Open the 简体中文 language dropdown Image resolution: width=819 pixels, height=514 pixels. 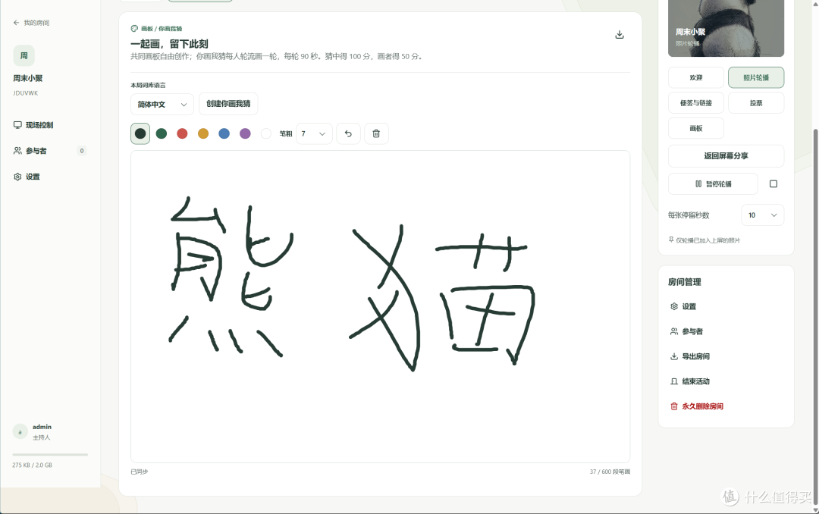[x=162, y=105]
